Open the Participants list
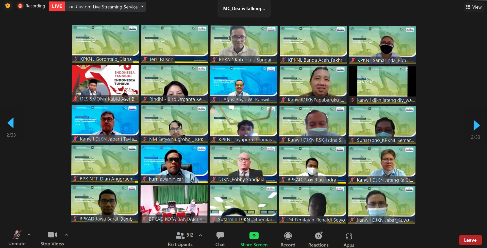Screen dimensions: 487x248 coord(180,239)
